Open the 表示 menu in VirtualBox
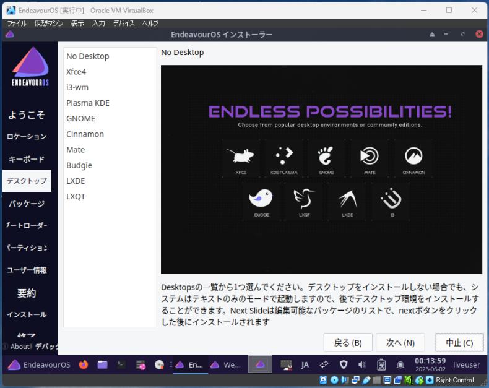Viewport: 489px width, 388px height. pos(77,24)
